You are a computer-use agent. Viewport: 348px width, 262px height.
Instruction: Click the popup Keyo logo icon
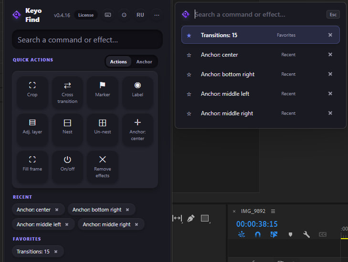(x=186, y=14)
